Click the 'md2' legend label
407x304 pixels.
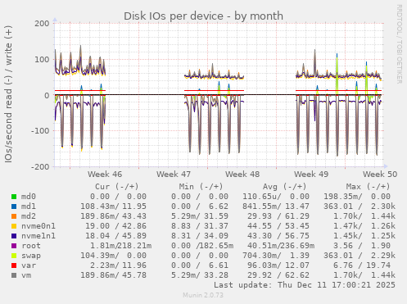tap(29, 216)
